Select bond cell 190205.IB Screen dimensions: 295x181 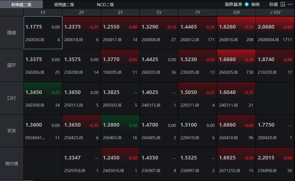120,65
